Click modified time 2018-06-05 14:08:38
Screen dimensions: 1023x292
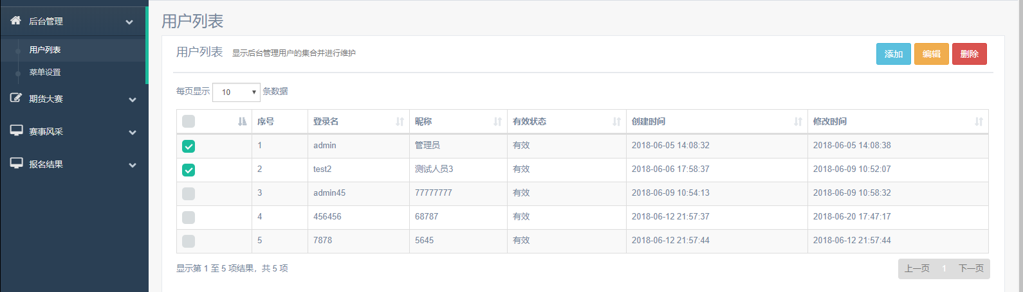852,145
